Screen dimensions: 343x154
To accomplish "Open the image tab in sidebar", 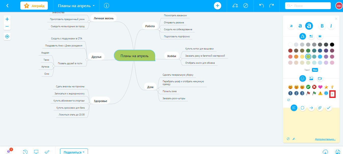I will [x=311, y=78].
